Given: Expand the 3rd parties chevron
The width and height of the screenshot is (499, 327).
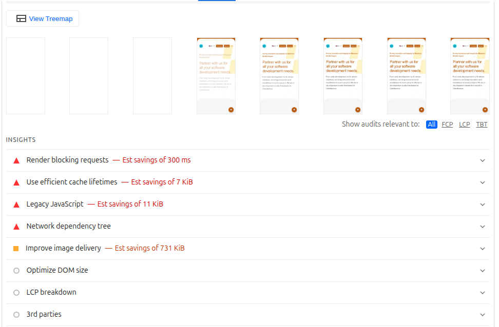Looking at the screenshot, I should (x=482, y=315).
